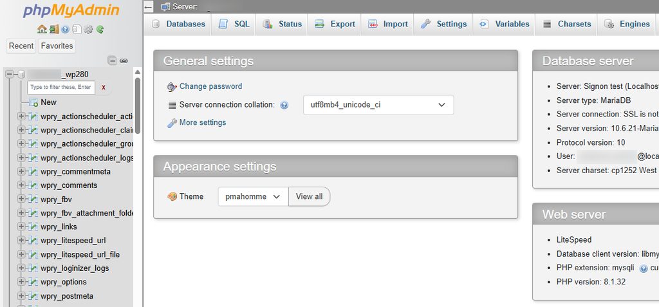Expand the wpry_options table node
The height and width of the screenshot is (307, 659).
21,282
